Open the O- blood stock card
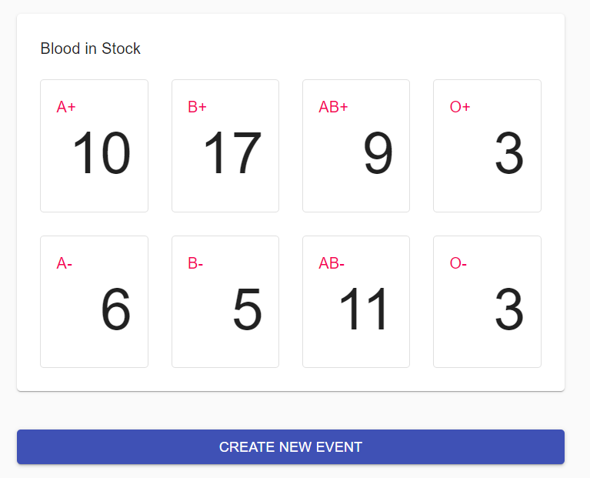 (x=487, y=302)
